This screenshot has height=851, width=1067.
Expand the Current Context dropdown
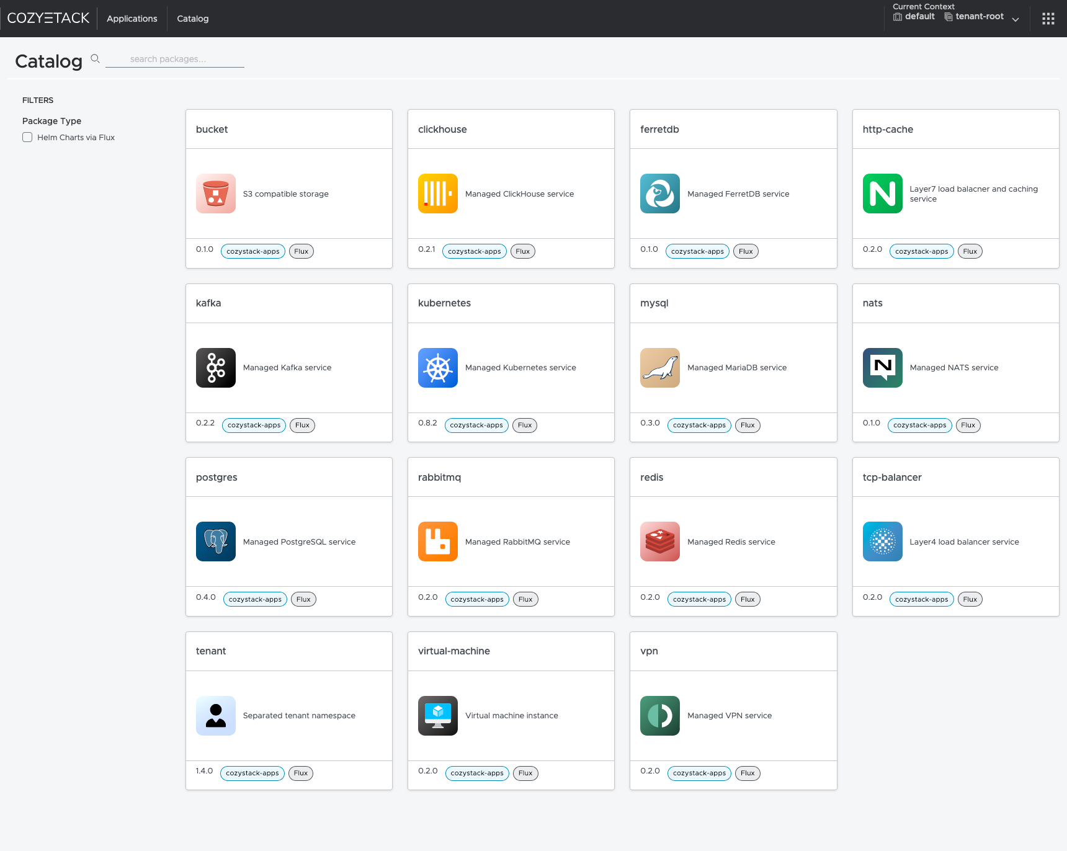pyautogui.click(x=1016, y=19)
